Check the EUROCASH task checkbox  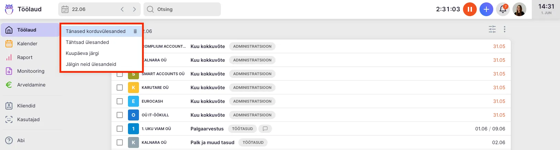point(120,101)
